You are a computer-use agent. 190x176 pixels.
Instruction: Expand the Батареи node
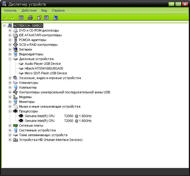[x=10, y=49]
